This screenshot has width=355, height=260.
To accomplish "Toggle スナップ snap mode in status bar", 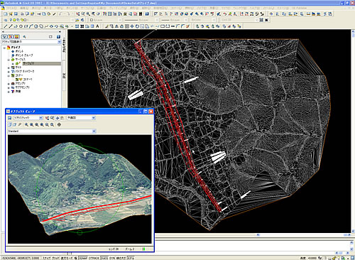I will point(46,258).
